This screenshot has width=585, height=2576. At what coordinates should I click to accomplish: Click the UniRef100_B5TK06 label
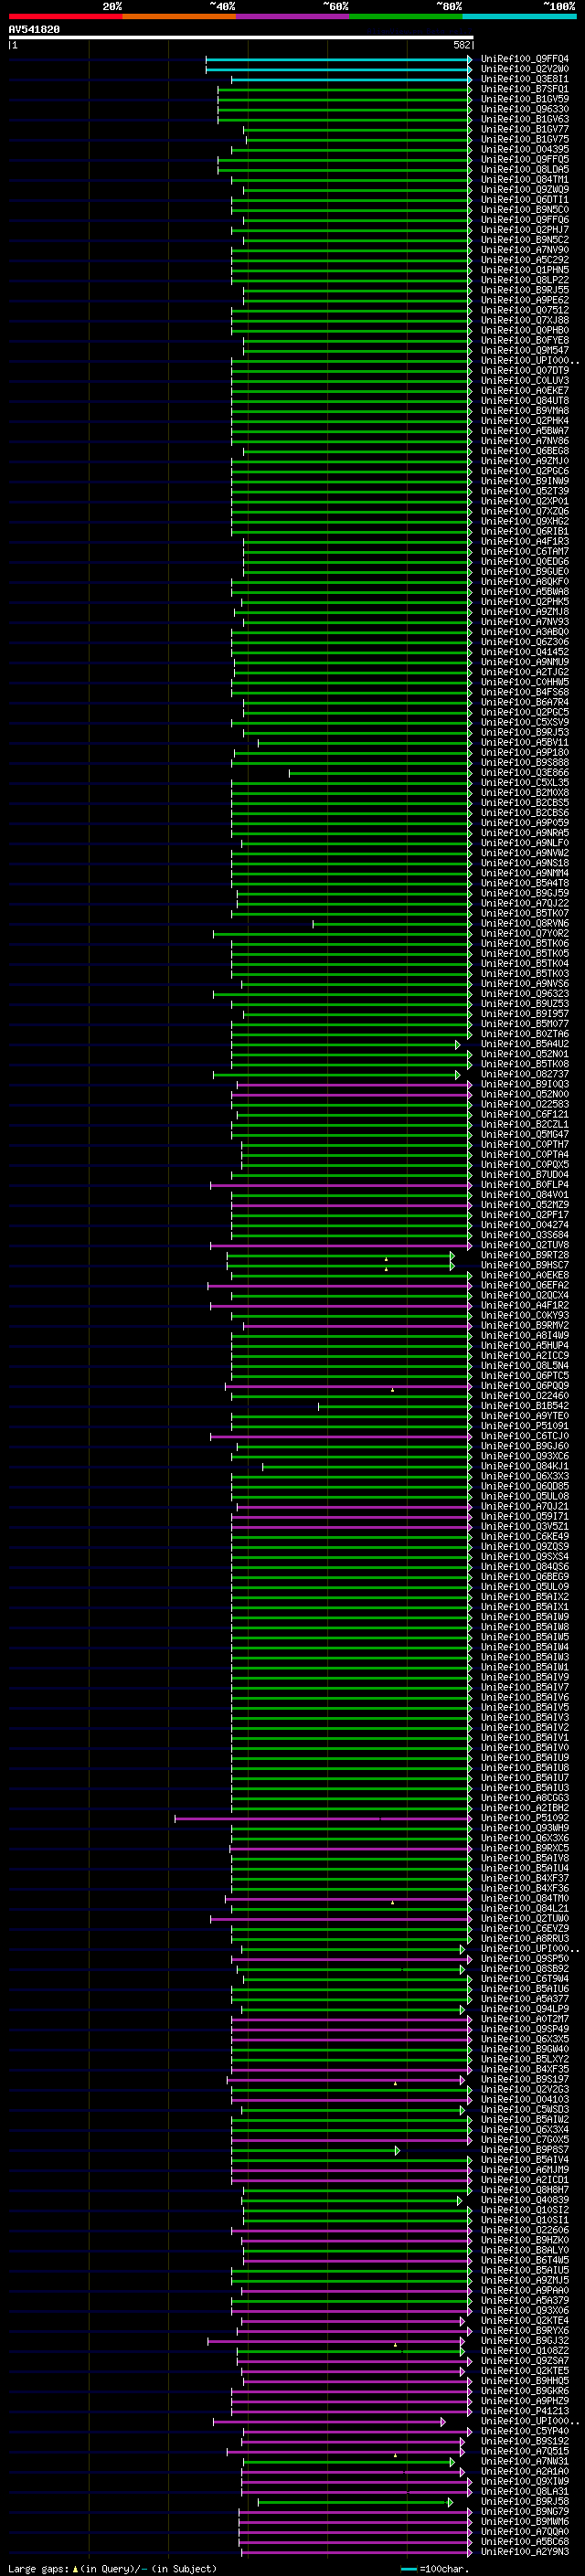pos(524,944)
